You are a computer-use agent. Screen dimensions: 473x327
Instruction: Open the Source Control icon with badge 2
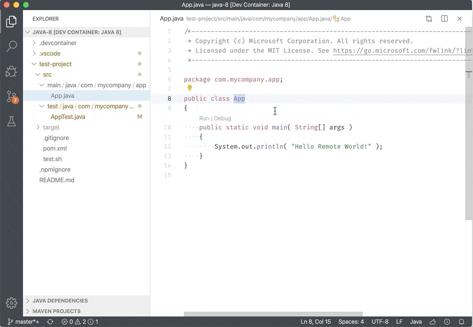click(x=11, y=96)
